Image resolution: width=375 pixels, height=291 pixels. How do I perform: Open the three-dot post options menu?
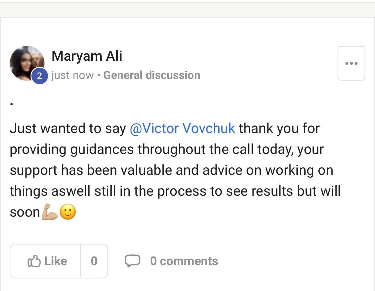(351, 63)
